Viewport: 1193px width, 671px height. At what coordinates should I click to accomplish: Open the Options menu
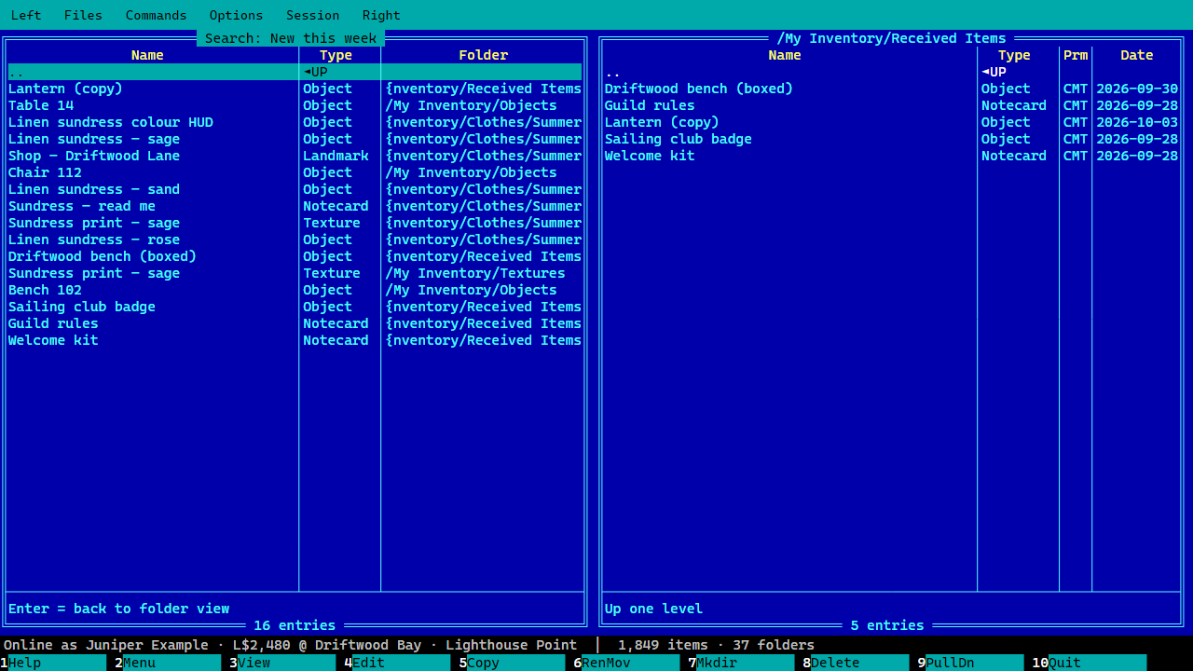[236, 15]
